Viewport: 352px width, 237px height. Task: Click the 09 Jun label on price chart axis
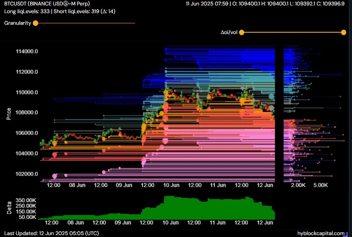(x=124, y=185)
